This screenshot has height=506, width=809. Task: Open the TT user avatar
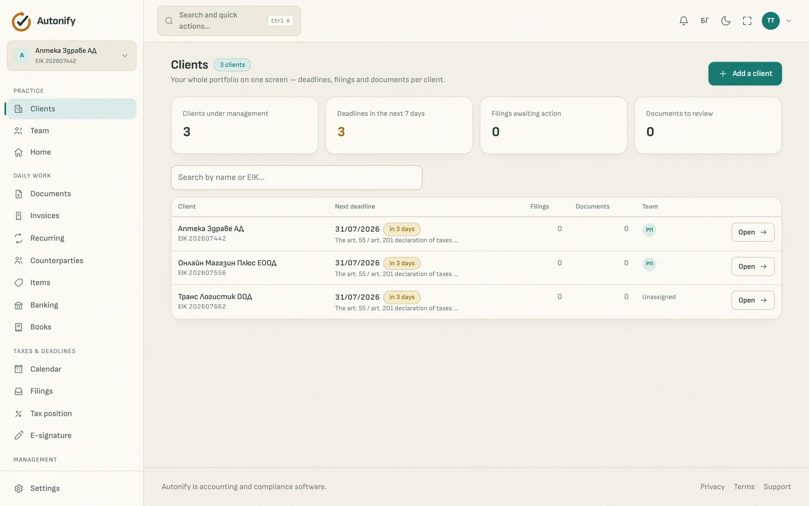coord(771,21)
